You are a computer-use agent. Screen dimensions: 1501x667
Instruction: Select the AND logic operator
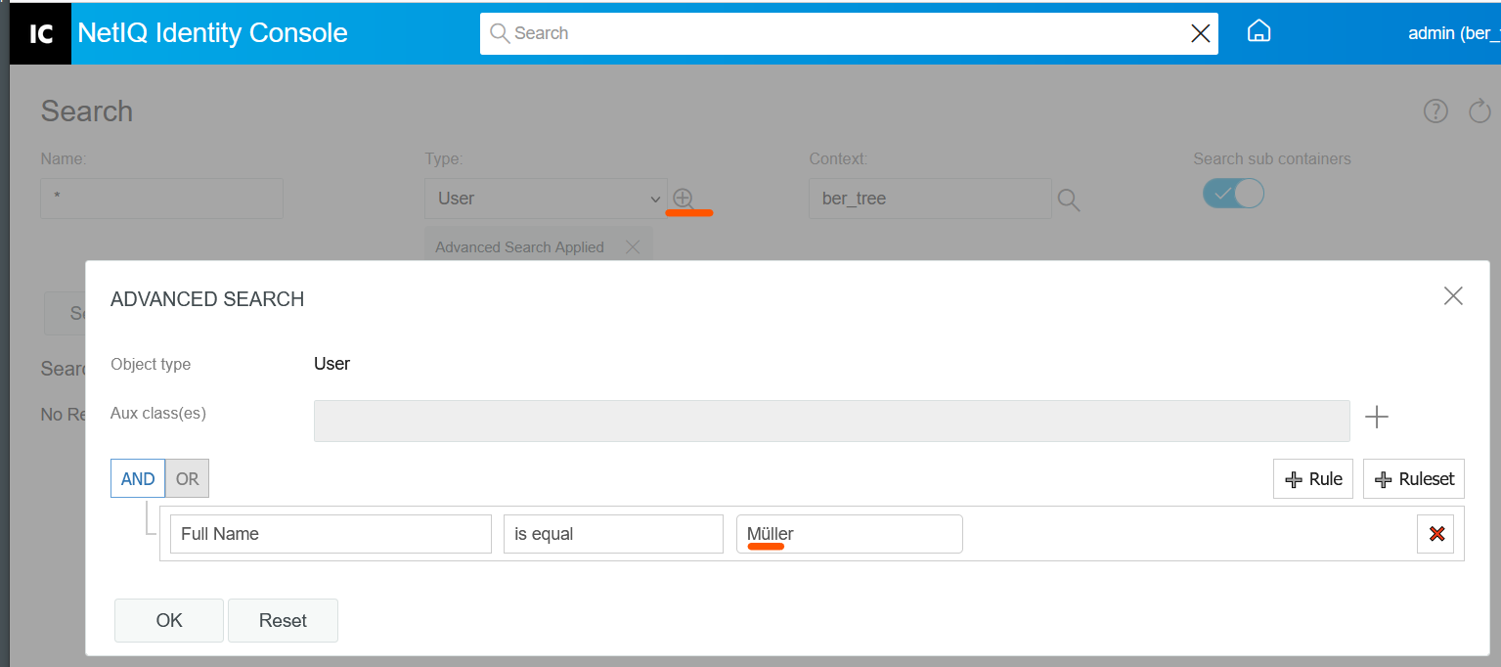click(137, 478)
